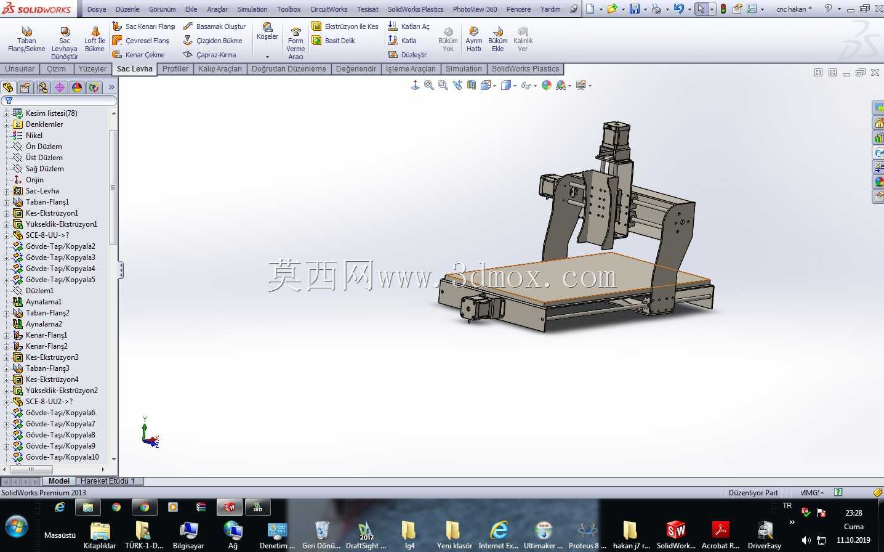Open the Köşeler dropdown arrow
This screenshot has height=552, width=884.
click(267, 57)
